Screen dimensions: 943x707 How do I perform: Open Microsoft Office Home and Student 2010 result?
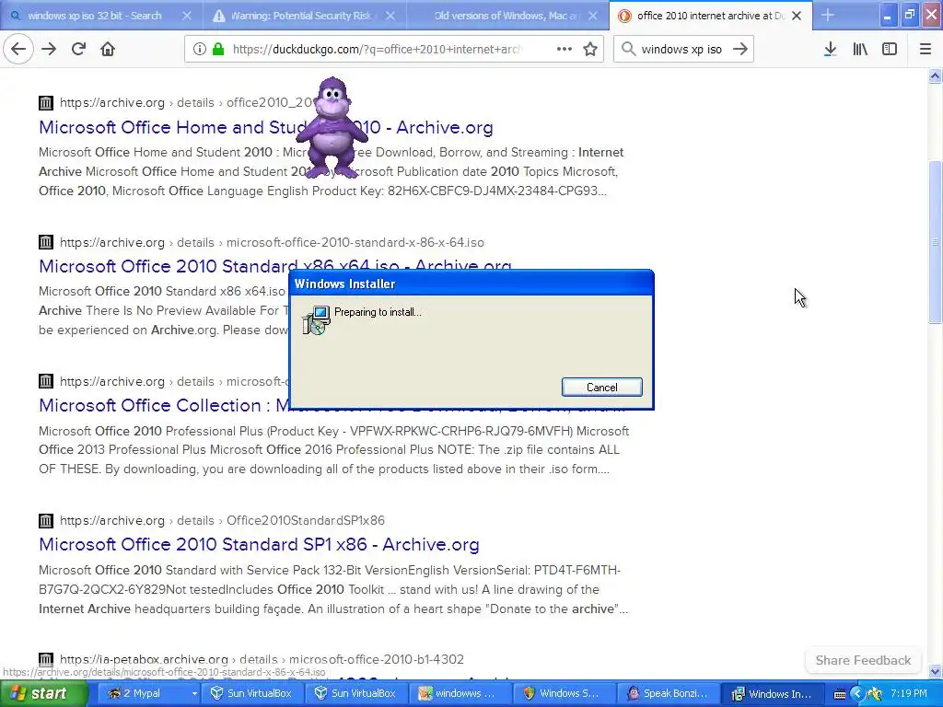pyautogui.click(x=266, y=127)
